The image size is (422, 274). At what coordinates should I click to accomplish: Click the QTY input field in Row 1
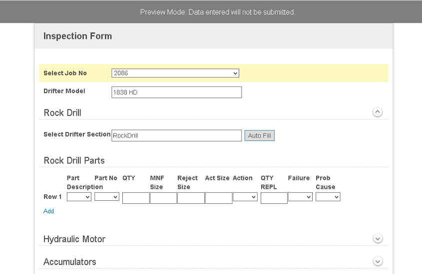coord(136,198)
